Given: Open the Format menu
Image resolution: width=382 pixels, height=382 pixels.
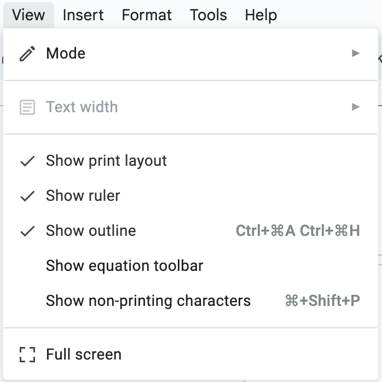Looking at the screenshot, I should (x=147, y=15).
